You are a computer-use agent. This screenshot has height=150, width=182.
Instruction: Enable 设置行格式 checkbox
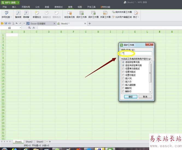[x=123, y=75]
